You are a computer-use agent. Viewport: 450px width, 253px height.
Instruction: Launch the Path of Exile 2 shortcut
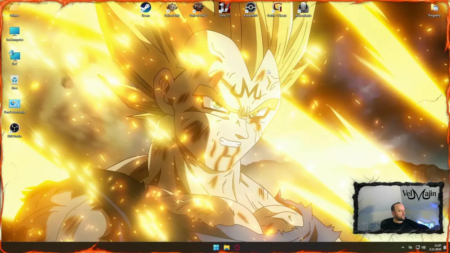coord(198,9)
